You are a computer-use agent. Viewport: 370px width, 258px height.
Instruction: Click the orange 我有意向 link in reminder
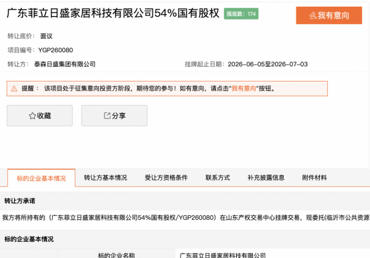click(244, 88)
